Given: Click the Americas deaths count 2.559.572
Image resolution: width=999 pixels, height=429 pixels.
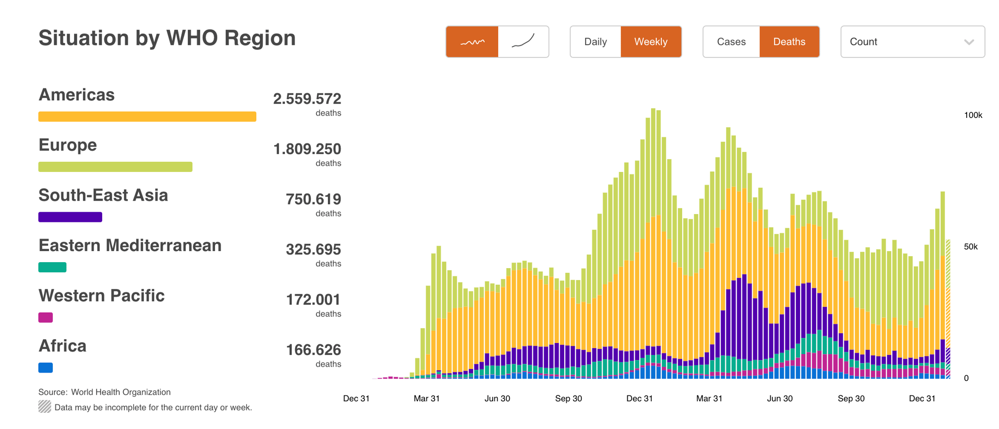Looking at the screenshot, I should [x=307, y=98].
